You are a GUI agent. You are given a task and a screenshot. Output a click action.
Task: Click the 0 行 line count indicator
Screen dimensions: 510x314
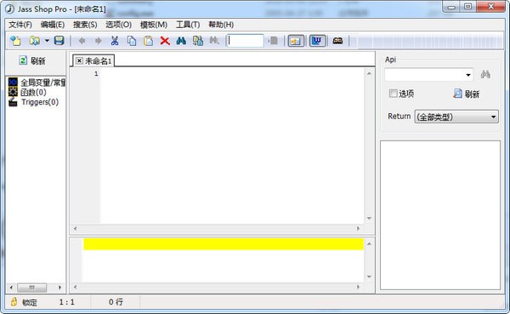pos(116,302)
